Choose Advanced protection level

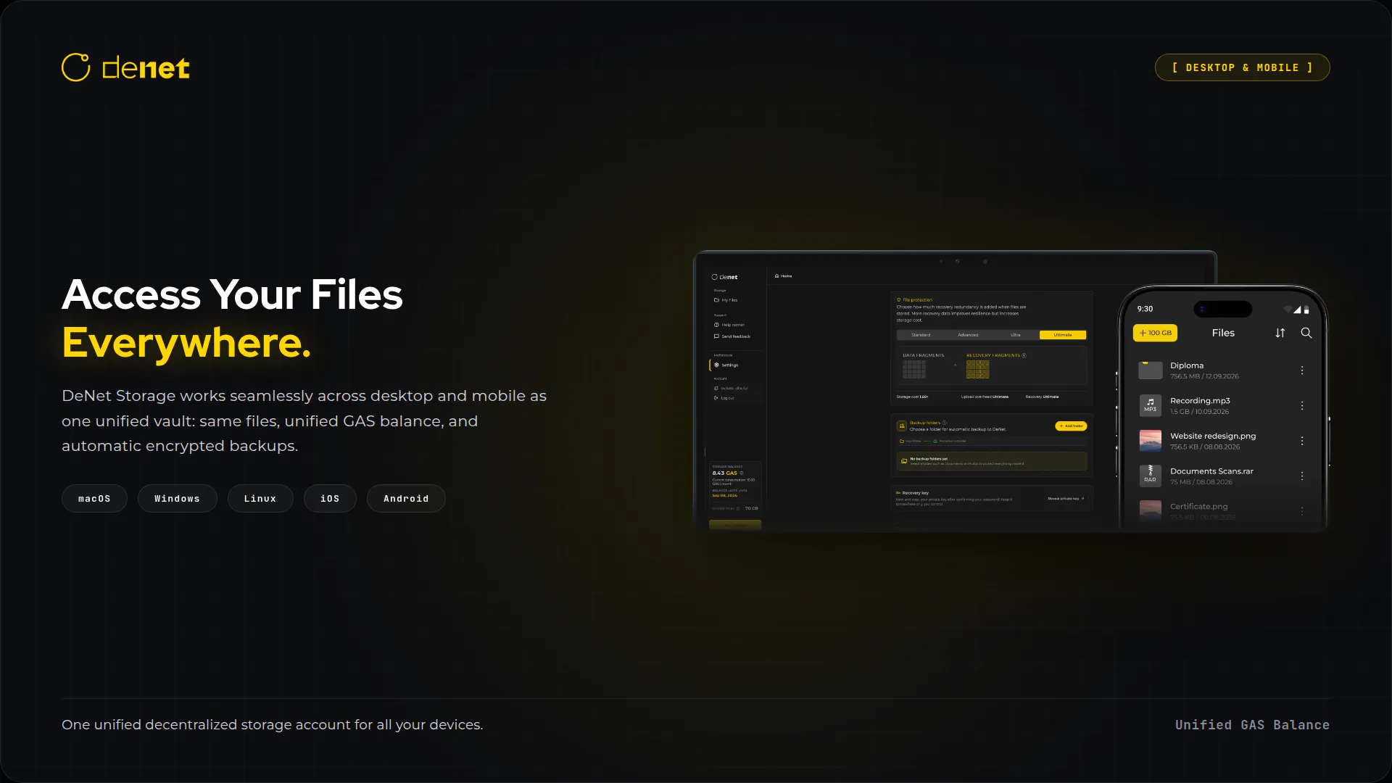point(968,335)
